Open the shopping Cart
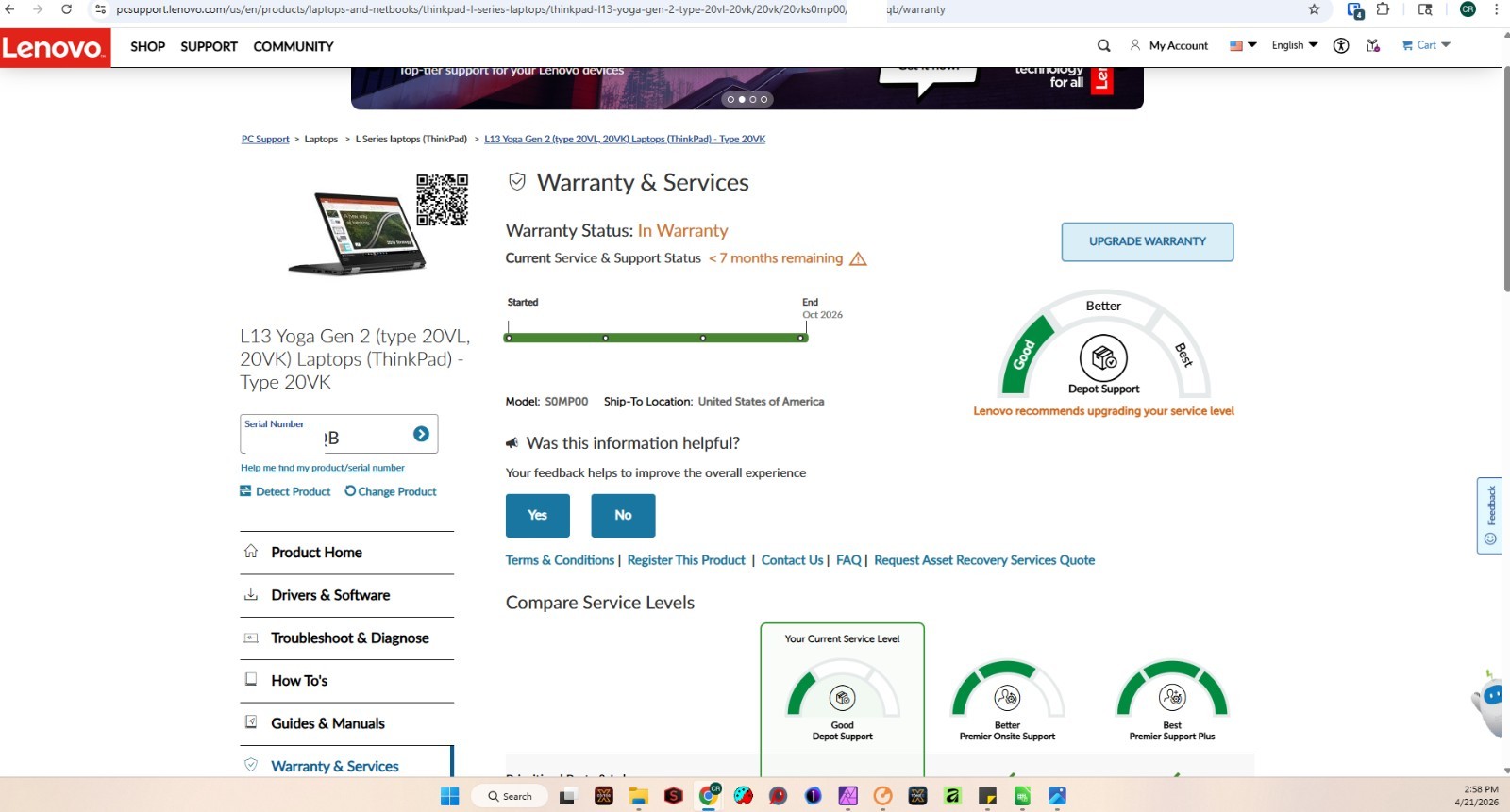The width and height of the screenshot is (1510, 812). coord(1419,45)
